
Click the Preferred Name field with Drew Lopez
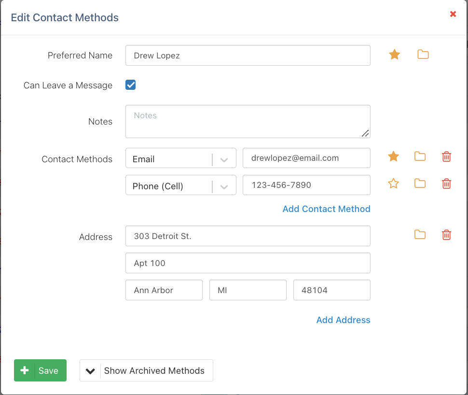tap(248, 56)
